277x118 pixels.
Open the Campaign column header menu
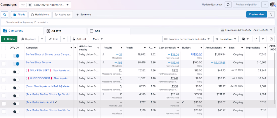[71, 48]
